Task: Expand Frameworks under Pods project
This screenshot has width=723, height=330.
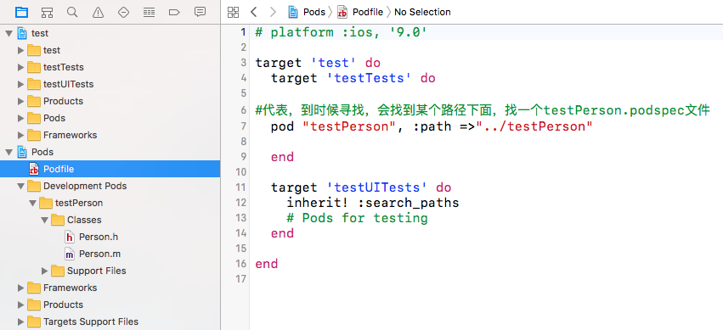Action: [20, 288]
